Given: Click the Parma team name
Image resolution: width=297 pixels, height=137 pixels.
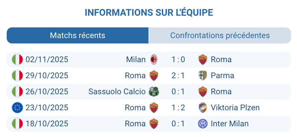Looking at the screenshot, I should [222, 76].
